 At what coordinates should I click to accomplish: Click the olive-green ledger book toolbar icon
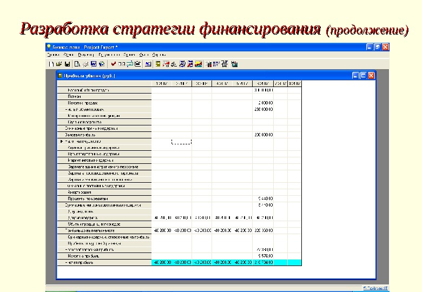tap(158, 64)
